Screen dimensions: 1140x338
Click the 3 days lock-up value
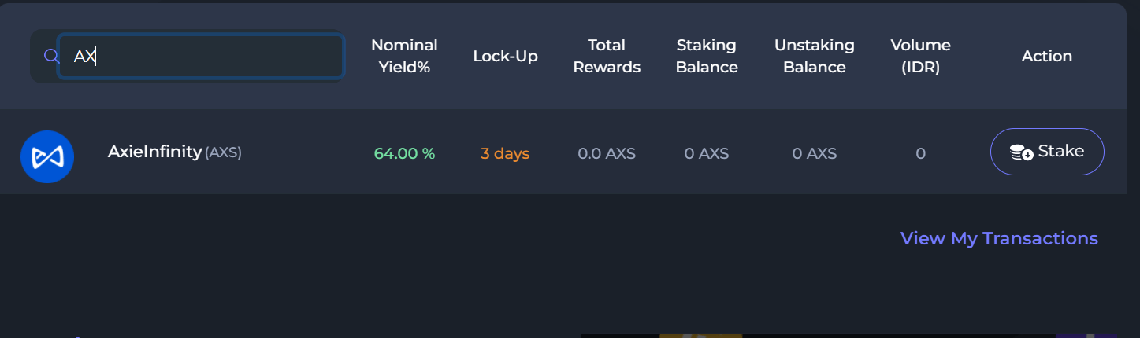pyautogui.click(x=505, y=153)
